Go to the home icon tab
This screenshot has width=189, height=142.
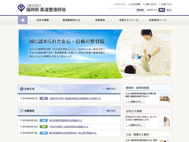point(23,20)
